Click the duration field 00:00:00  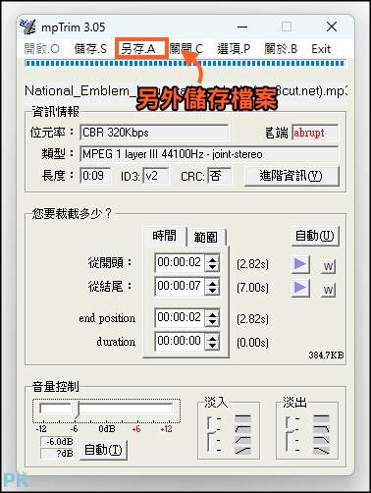click(x=180, y=342)
